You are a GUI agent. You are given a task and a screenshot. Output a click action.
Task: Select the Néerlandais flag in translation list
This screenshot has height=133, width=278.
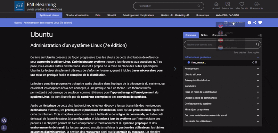click(221, 47)
